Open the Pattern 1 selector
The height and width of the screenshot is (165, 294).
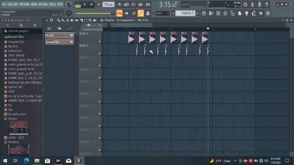click(x=185, y=13)
